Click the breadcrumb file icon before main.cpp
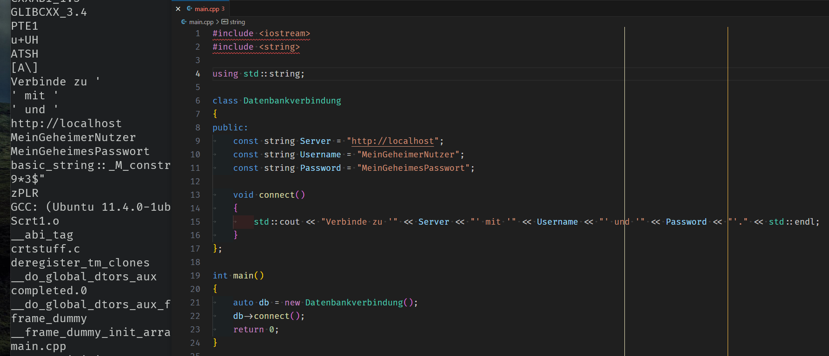Viewport: 829px width, 356px height. point(184,22)
